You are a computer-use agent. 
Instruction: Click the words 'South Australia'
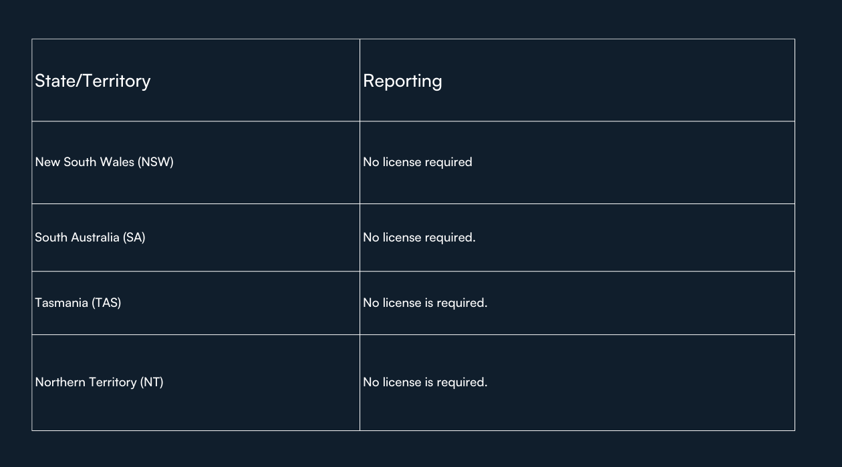coord(77,238)
